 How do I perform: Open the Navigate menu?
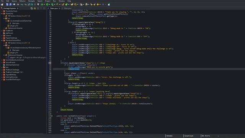pyautogui.click(x=31, y=1)
